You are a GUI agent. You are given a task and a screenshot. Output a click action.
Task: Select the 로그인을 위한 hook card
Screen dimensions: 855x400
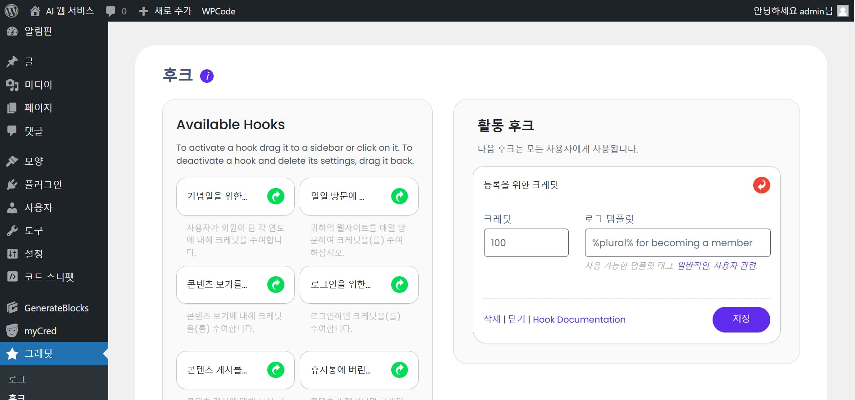pos(359,285)
